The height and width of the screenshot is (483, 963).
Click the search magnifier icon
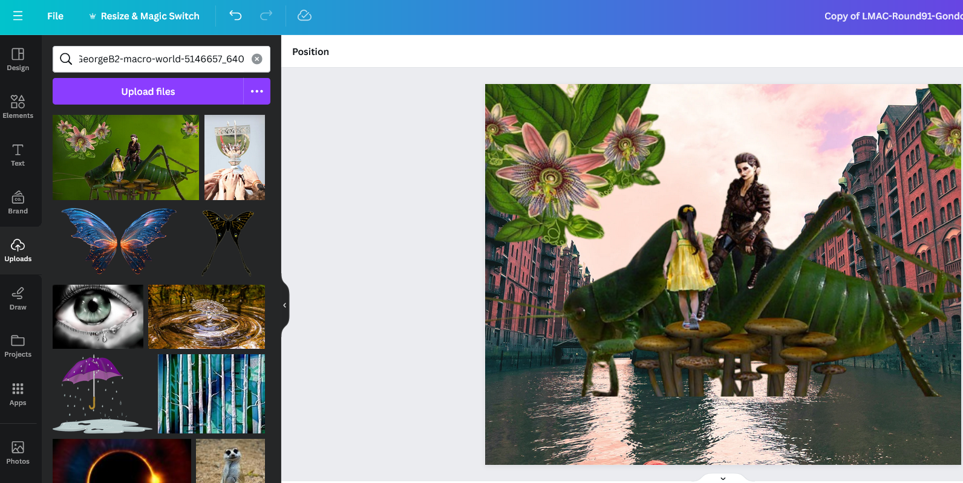66,59
